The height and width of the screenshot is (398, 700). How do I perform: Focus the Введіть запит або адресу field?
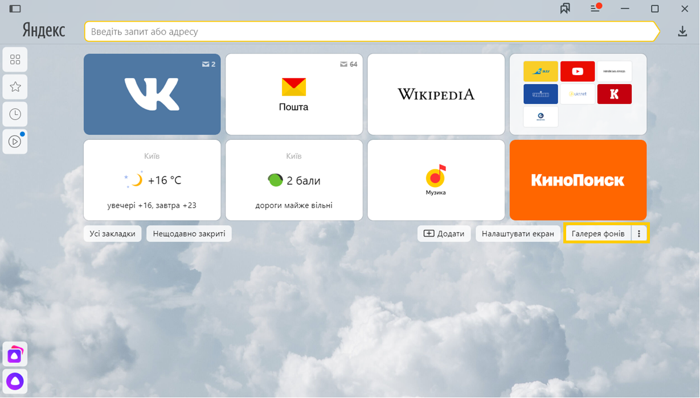click(372, 32)
